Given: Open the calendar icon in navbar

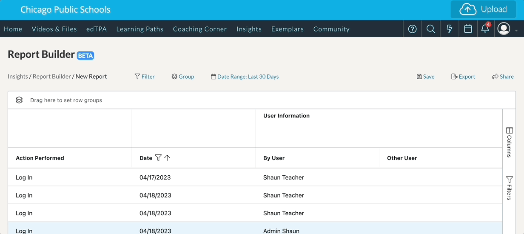Looking at the screenshot, I should pos(468,29).
